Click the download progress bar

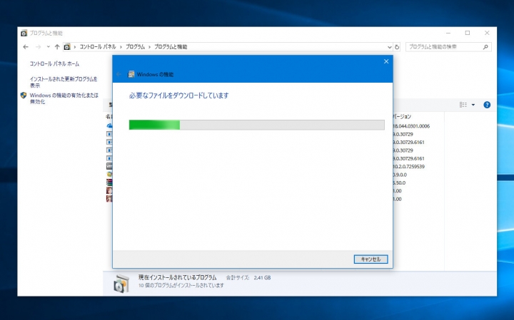click(257, 125)
